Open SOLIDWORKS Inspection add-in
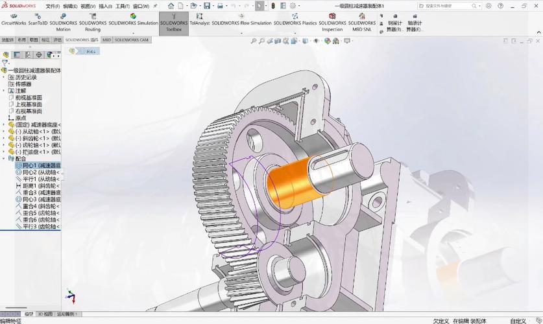 332,23
